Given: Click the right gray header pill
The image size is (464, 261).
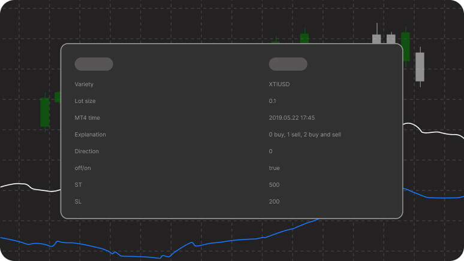Looking at the screenshot, I should pos(288,64).
